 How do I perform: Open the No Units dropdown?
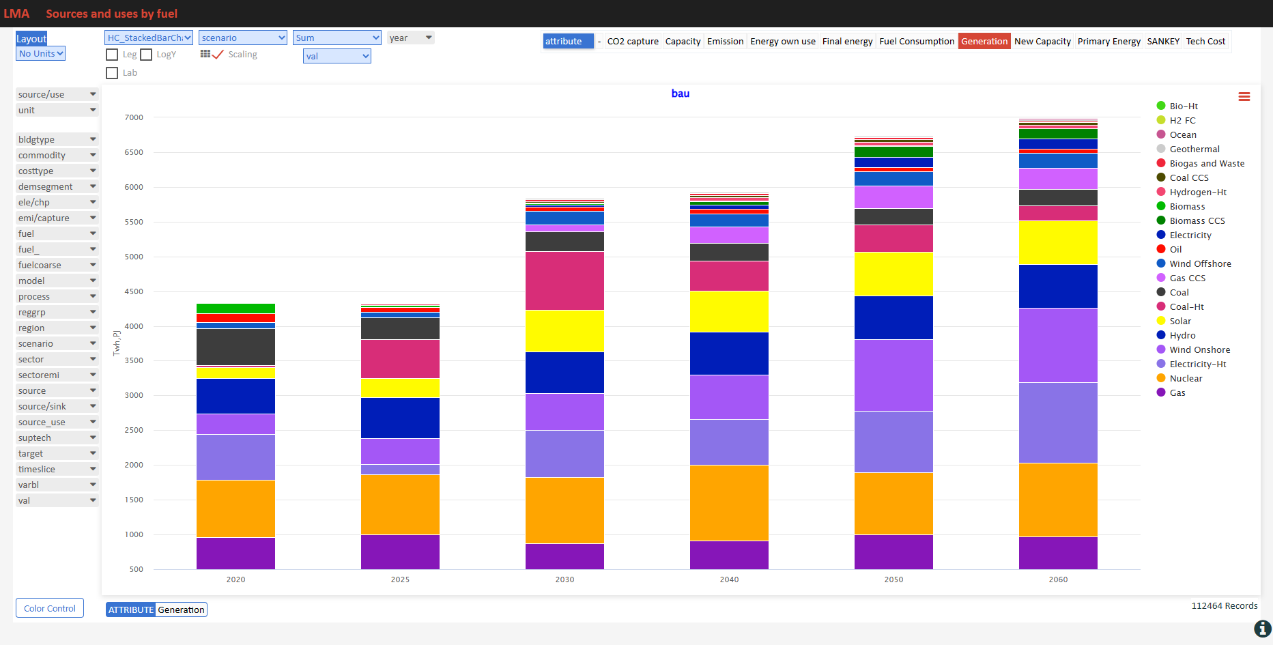(x=41, y=53)
